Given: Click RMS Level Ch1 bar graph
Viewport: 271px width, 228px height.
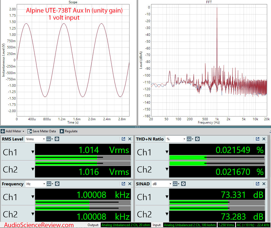Looking at the screenshot, I should point(83,157).
